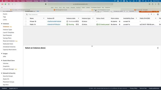Collapse the Elastic Block Store sidebar section

point(2,60)
